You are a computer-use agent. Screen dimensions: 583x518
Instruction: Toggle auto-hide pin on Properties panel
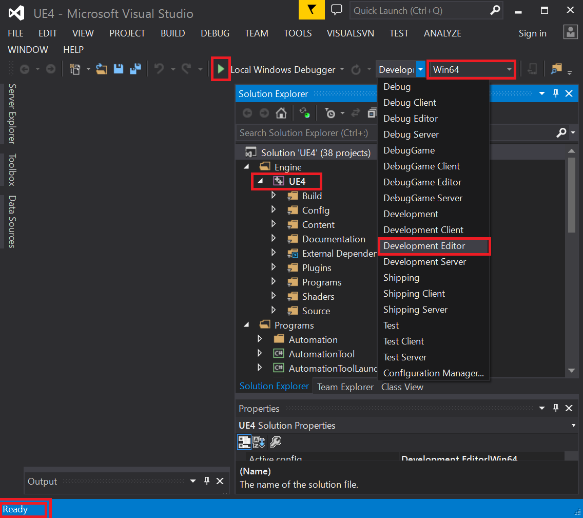tap(556, 408)
